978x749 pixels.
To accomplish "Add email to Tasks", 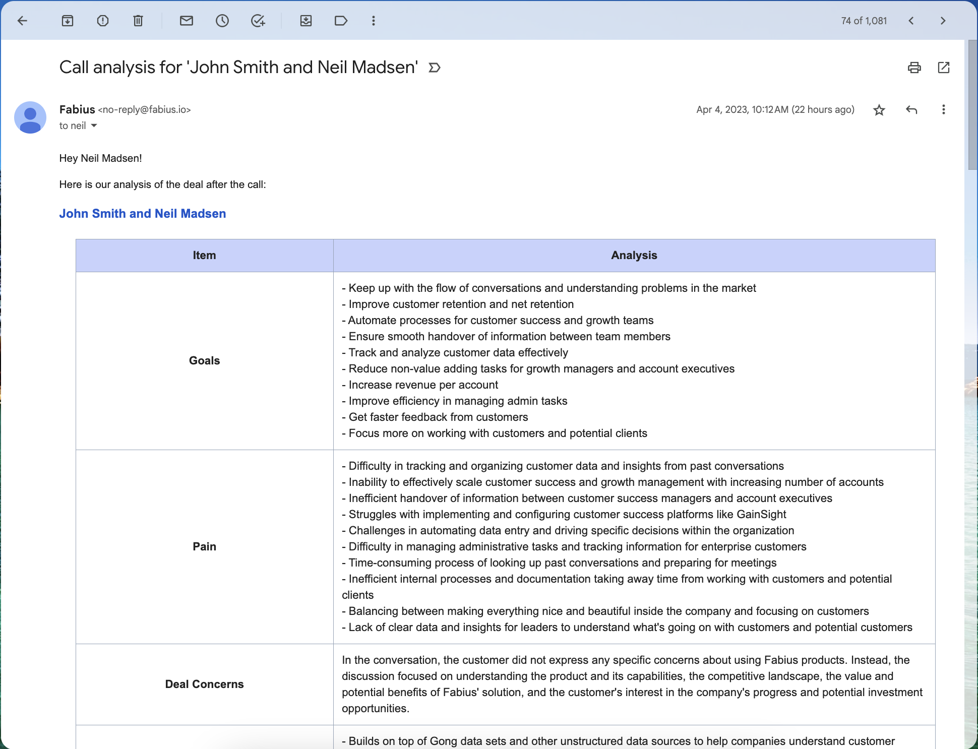I will 258,21.
